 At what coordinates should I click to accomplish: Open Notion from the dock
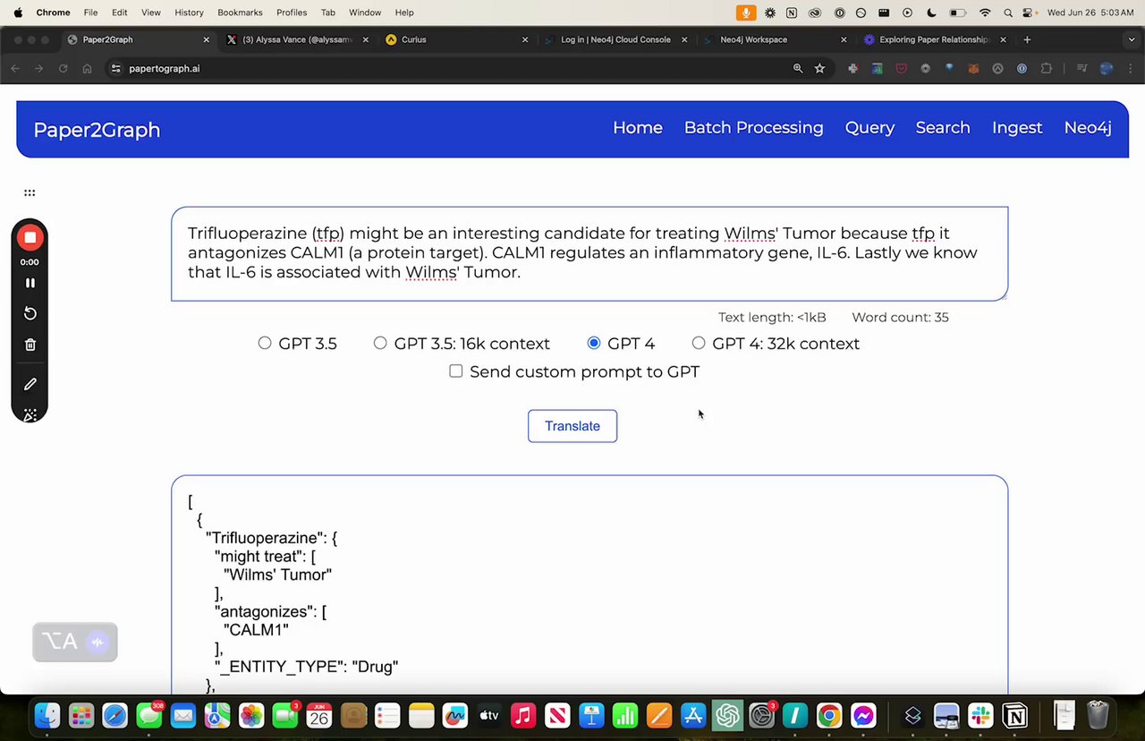(x=1015, y=716)
